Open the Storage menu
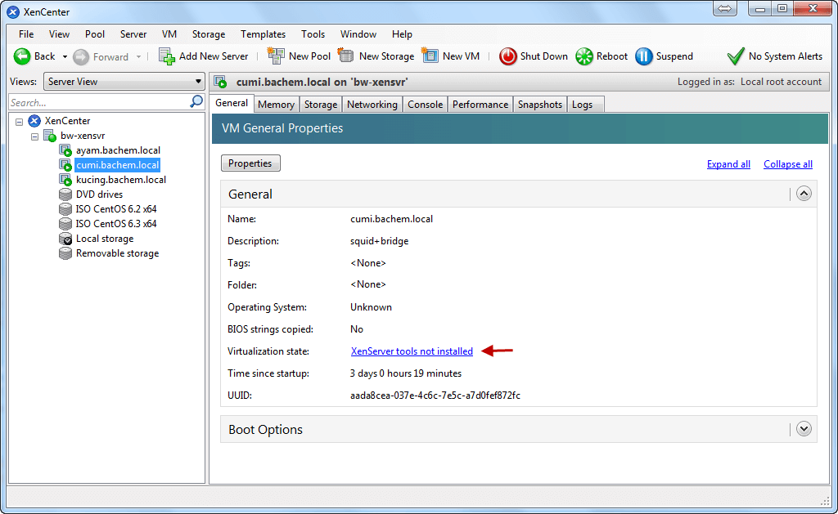Screen dimensions: 838x514 pyautogui.click(x=209, y=34)
